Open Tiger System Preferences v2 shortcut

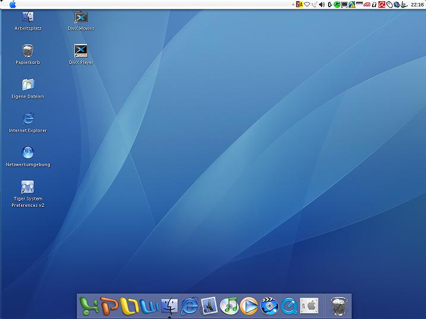pyautogui.click(x=27, y=187)
